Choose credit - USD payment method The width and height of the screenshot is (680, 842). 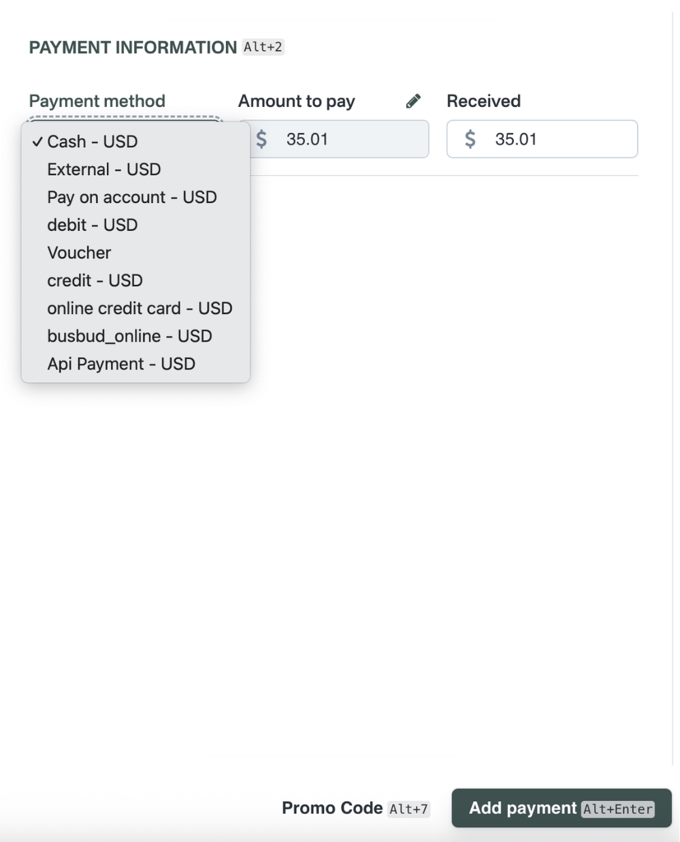(x=95, y=280)
